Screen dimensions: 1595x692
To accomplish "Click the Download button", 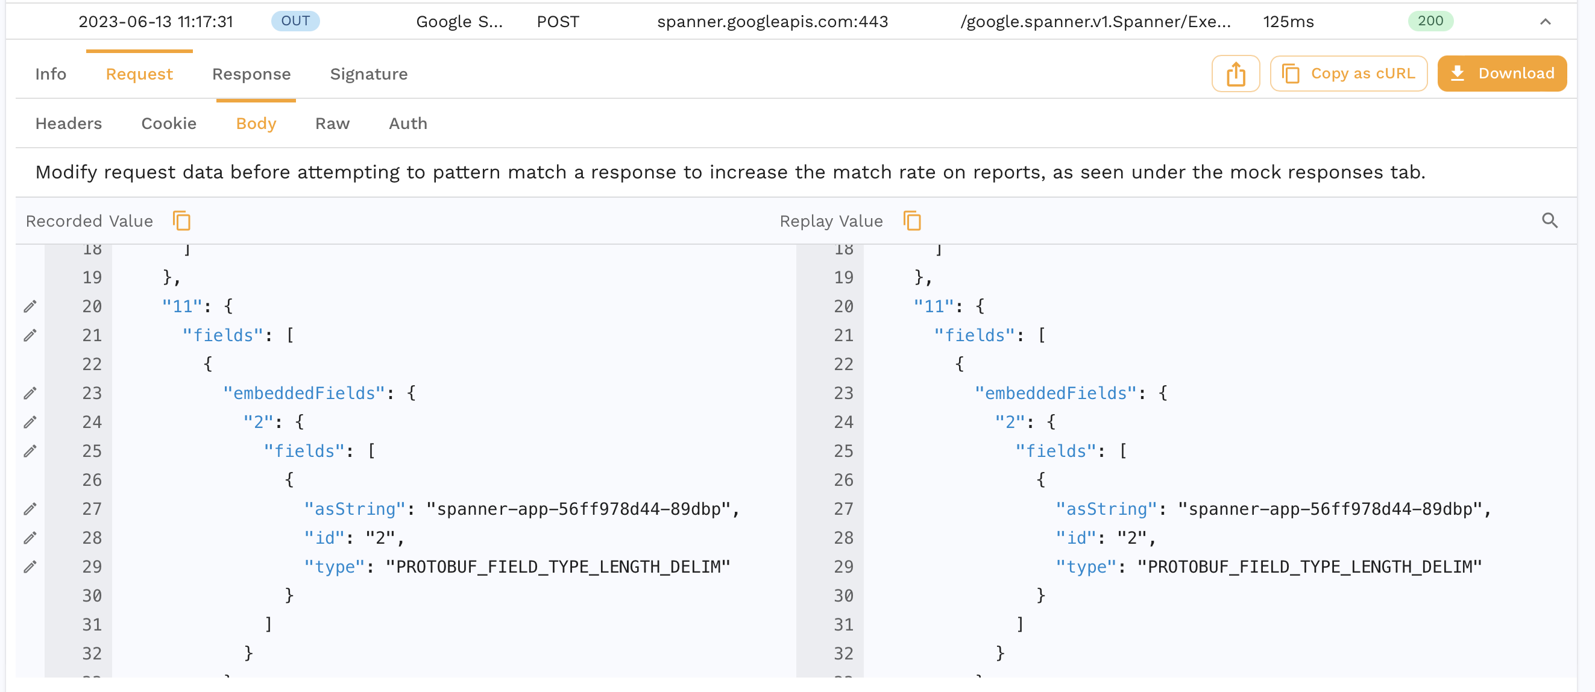I will pyautogui.click(x=1502, y=74).
